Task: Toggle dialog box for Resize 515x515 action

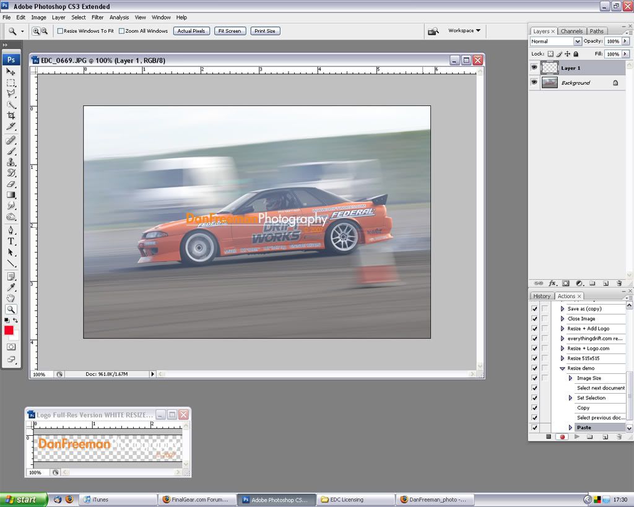Action: tap(545, 358)
